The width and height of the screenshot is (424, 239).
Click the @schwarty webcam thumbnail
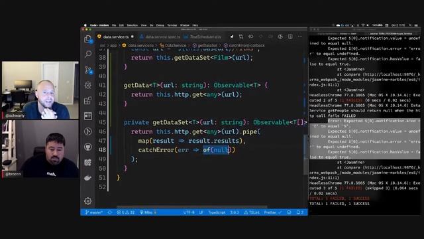[x=40, y=90]
